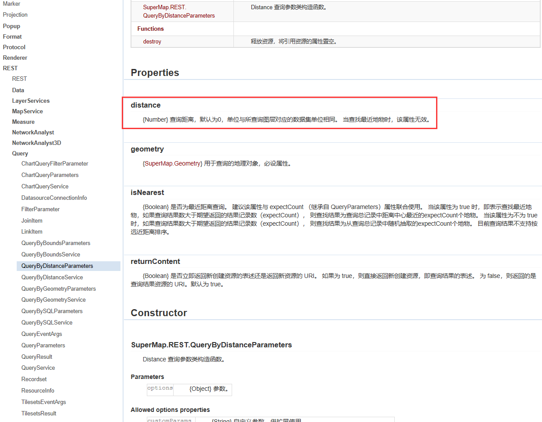Expand the Data group in the sidebar

pyautogui.click(x=18, y=90)
